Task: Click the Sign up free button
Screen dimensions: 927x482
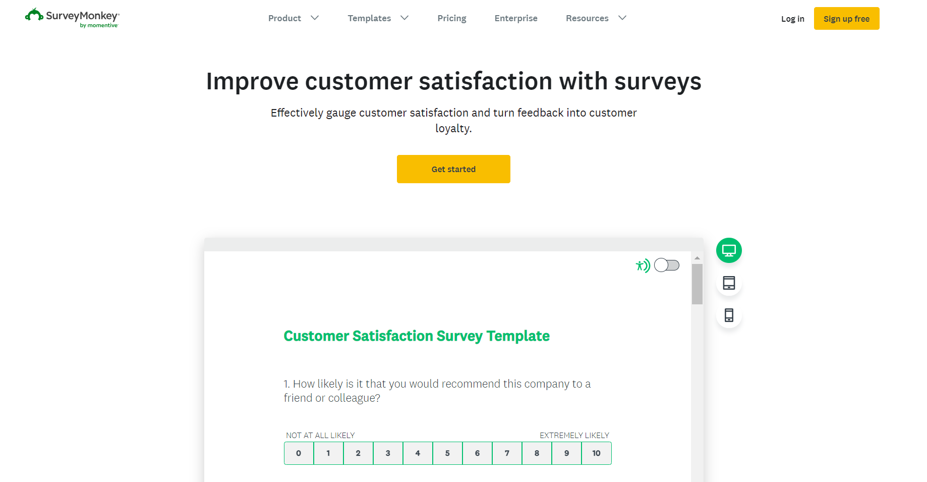Action: [846, 18]
